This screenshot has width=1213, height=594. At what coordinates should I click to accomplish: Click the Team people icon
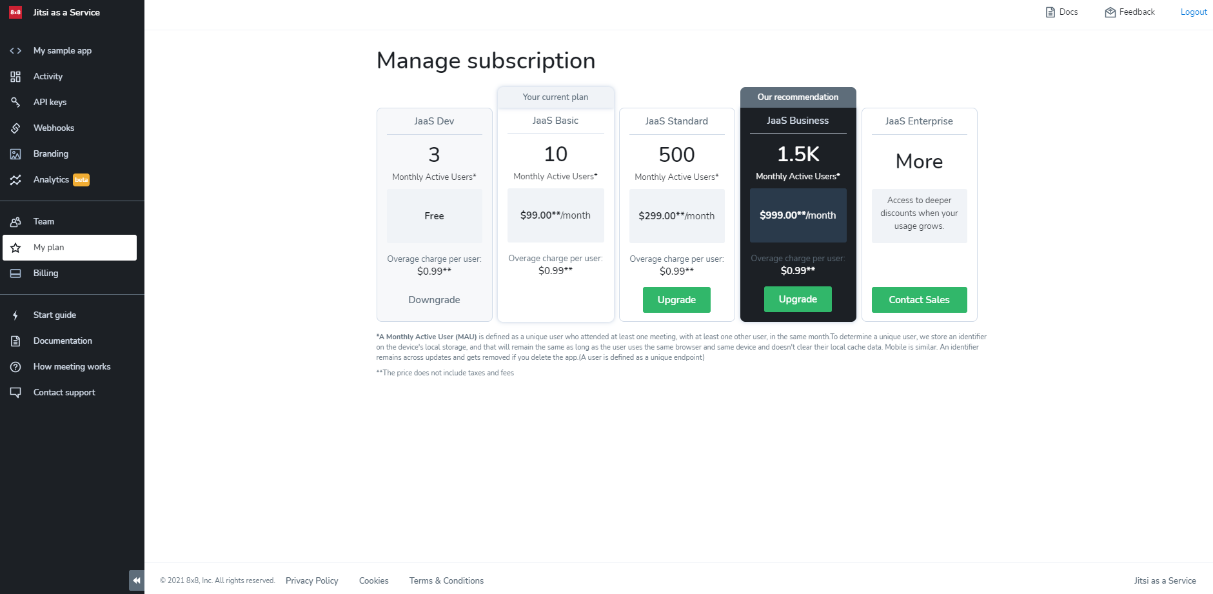tap(15, 222)
